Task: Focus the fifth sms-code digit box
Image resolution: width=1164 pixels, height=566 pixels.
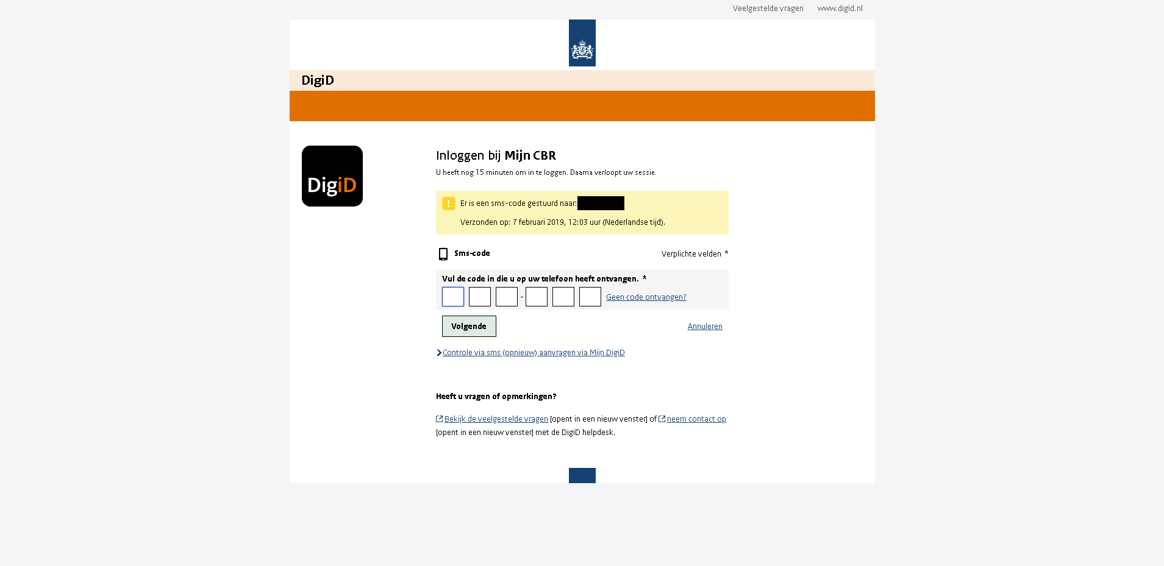Action: 563,297
